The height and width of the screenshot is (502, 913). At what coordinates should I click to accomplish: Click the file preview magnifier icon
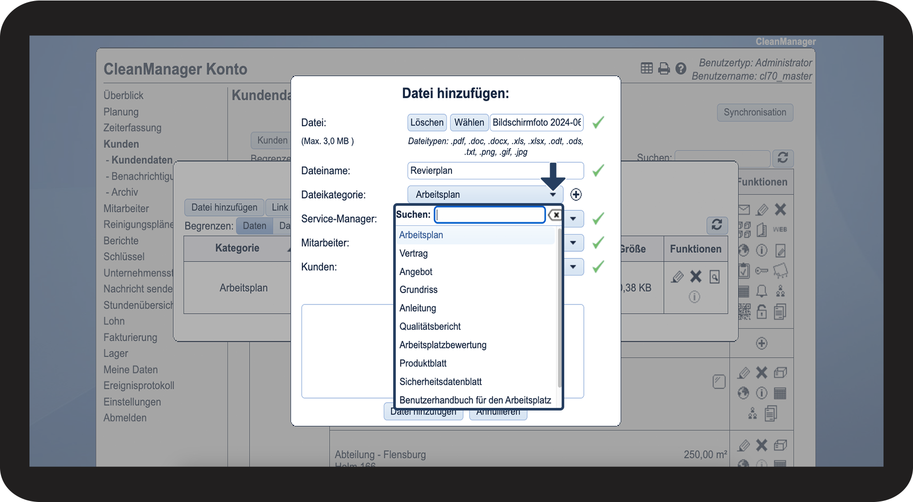pyautogui.click(x=715, y=277)
